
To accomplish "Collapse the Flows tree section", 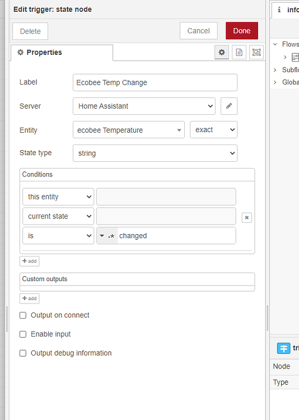I will point(275,44).
